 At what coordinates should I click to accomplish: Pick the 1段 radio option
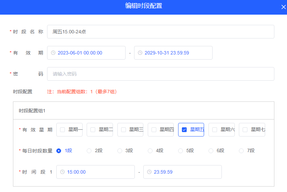(59, 151)
